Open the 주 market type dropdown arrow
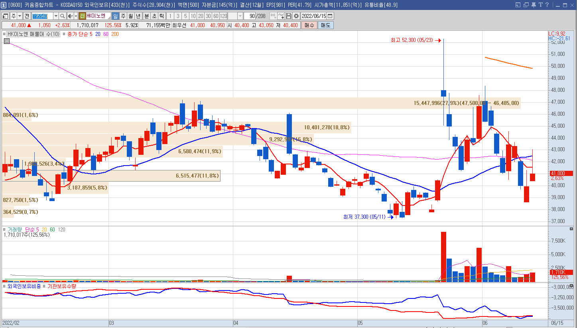The height and width of the screenshot is (328, 577). (20, 16)
